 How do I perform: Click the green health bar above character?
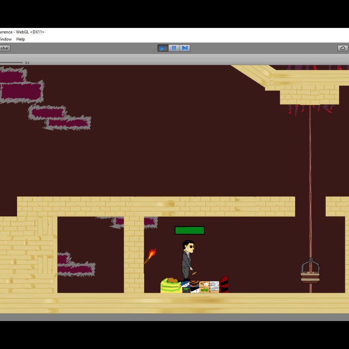coord(189,230)
